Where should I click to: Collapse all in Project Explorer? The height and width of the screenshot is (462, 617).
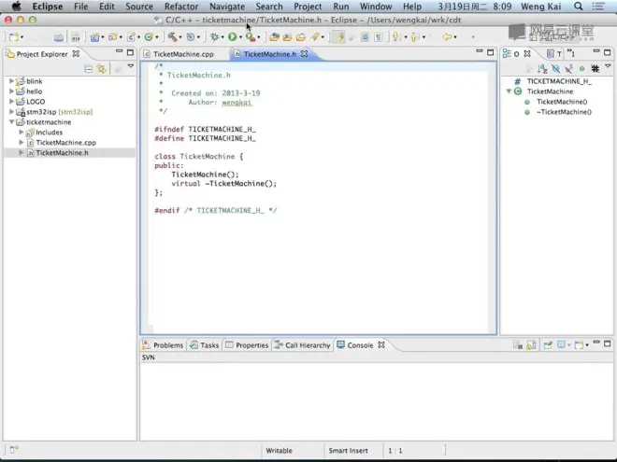(89, 69)
